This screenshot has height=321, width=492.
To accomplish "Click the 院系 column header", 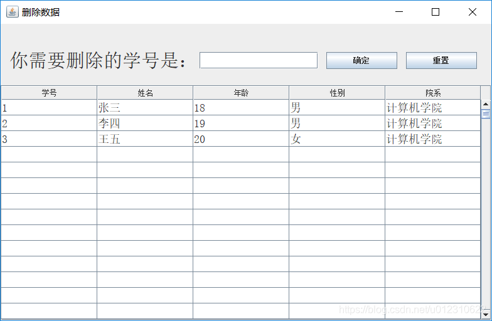I will click(x=433, y=93).
